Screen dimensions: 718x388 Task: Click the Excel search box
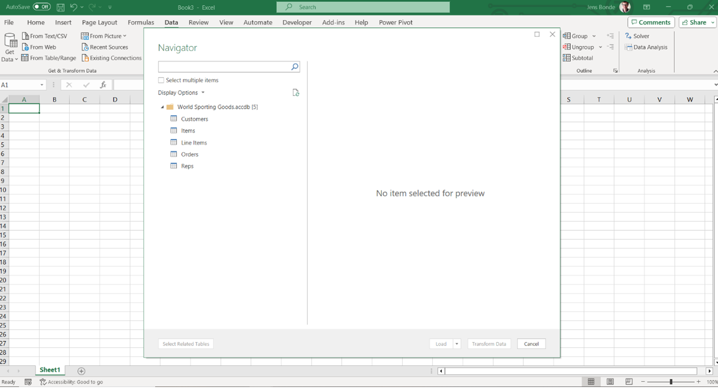363,7
